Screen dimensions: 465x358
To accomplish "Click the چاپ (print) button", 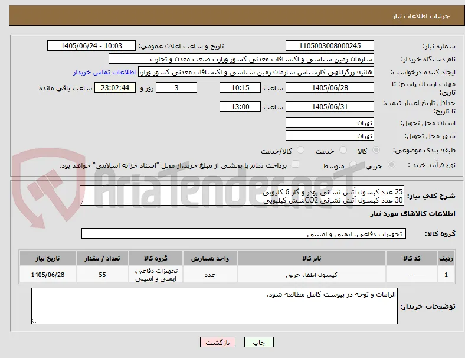I will [258, 342].
